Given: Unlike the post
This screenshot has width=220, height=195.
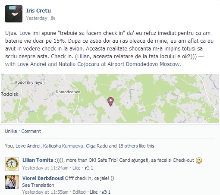Looking at the screenshot, I should click(x=11, y=131).
